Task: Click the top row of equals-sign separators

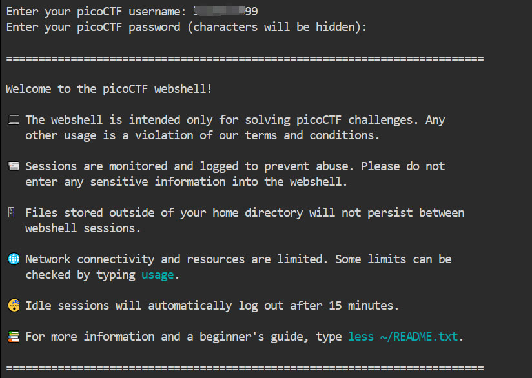Action: pyautogui.click(x=245, y=59)
